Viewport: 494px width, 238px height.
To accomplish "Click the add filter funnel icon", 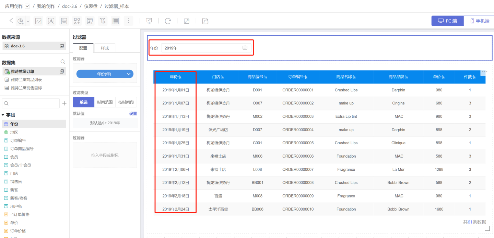I will point(103,21).
